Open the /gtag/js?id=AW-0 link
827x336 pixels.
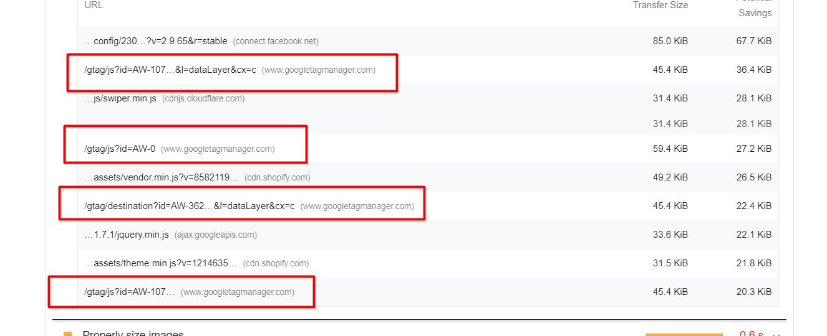click(x=120, y=149)
